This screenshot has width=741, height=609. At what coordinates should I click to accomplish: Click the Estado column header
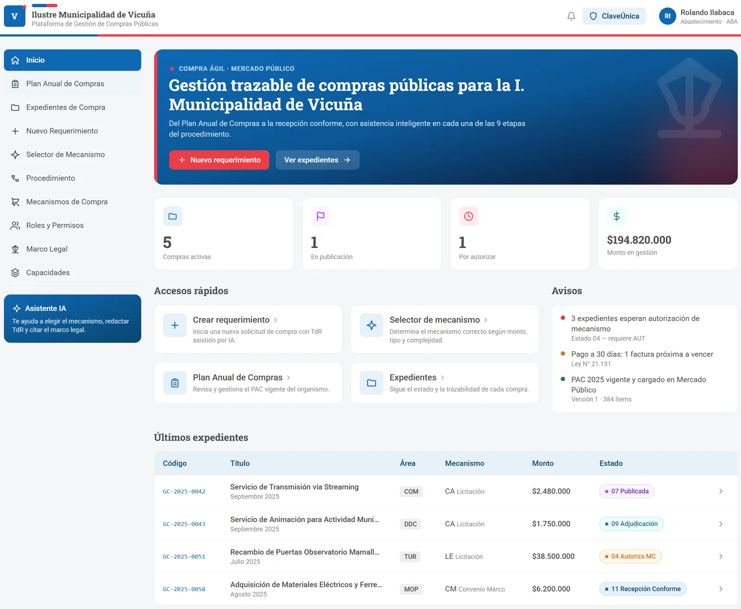tap(611, 463)
